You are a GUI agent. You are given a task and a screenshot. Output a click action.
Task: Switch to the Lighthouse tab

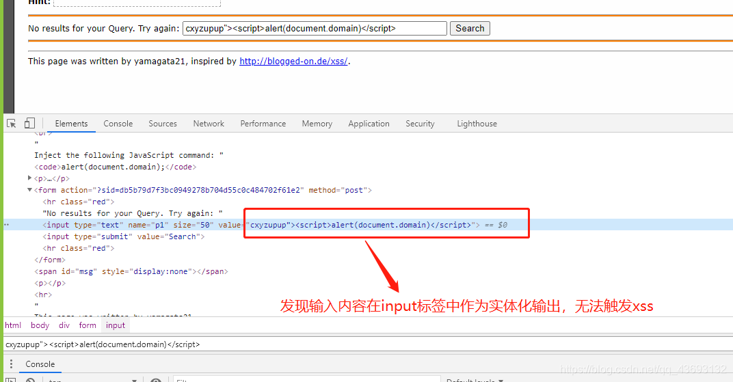click(477, 124)
